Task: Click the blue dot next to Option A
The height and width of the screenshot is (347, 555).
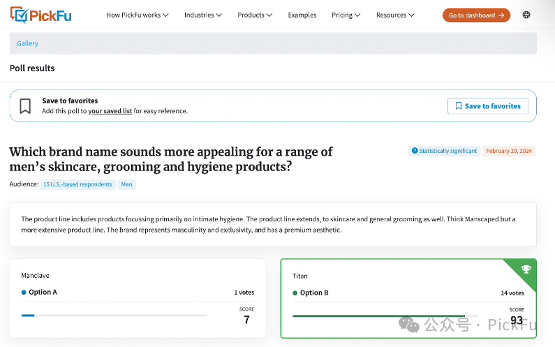Action: pos(24,293)
